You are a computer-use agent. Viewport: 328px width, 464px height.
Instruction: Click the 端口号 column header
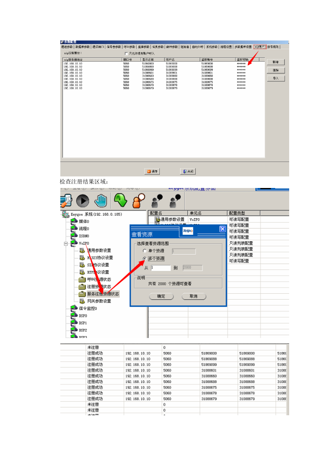131,60
